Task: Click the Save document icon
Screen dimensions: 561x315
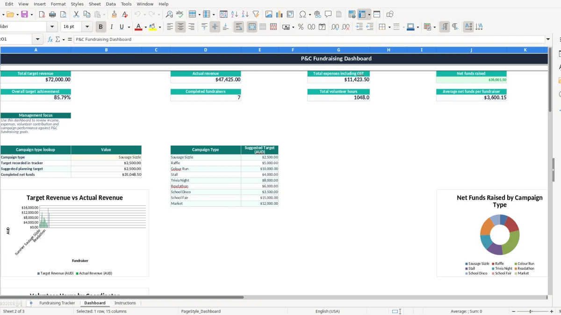Action: pyautogui.click(x=24, y=14)
